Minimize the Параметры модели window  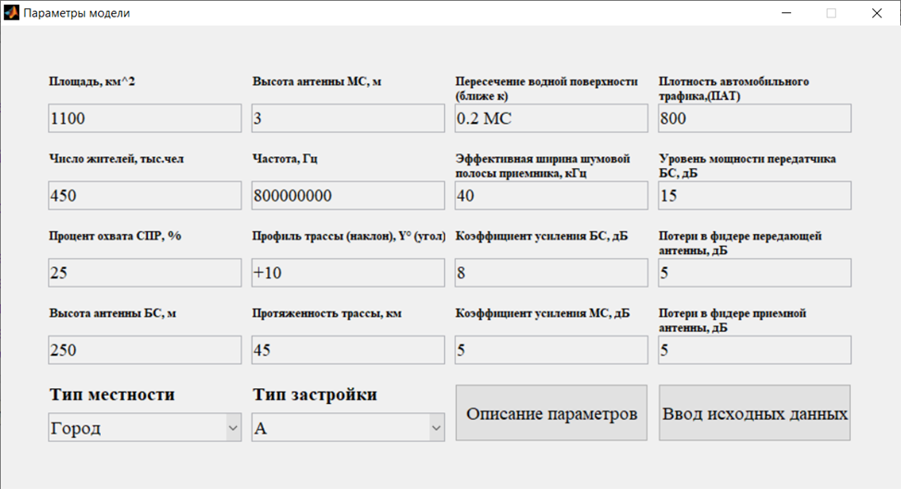click(786, 13)
